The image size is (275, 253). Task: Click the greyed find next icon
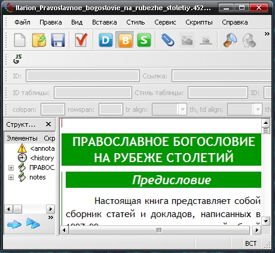click(249, 40)
